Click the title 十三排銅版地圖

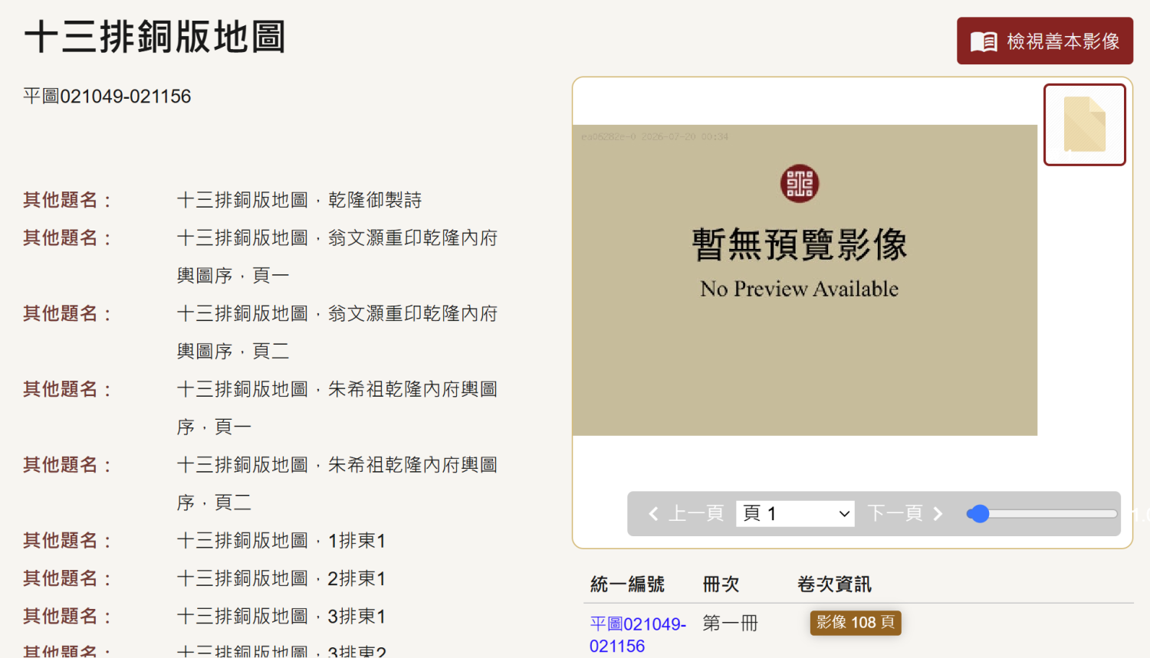(155, 37)
